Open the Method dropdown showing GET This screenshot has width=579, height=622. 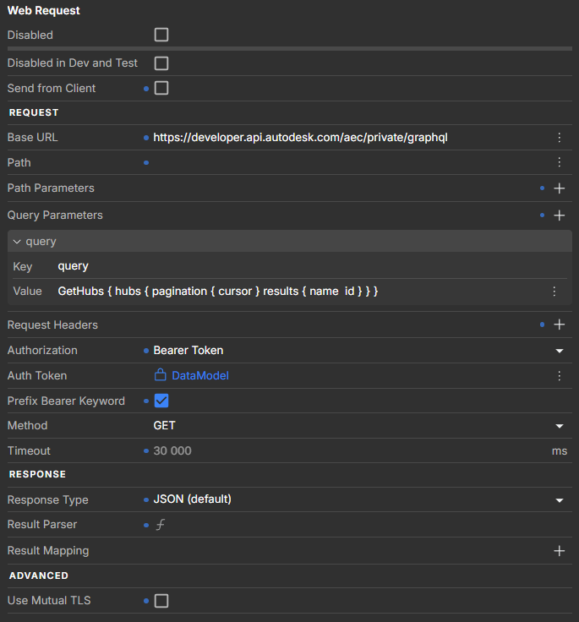559,426
